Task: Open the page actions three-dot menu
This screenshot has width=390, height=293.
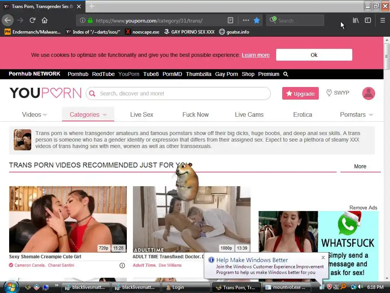Action: coord(246,21)
